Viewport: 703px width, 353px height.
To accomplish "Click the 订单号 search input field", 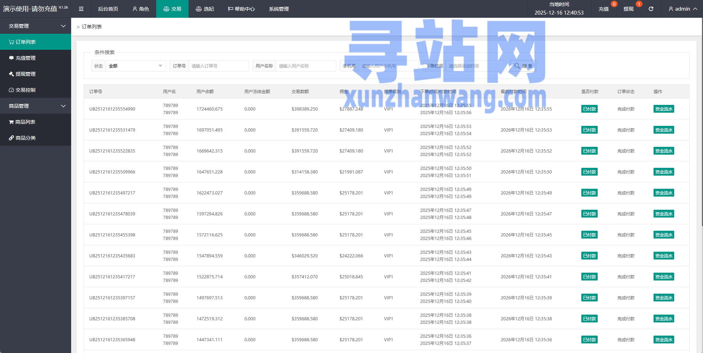I will tap(218, 66).
